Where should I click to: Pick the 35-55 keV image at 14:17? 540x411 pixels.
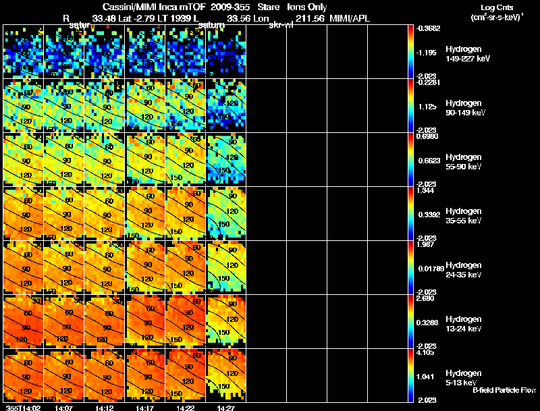pos(144,214)
